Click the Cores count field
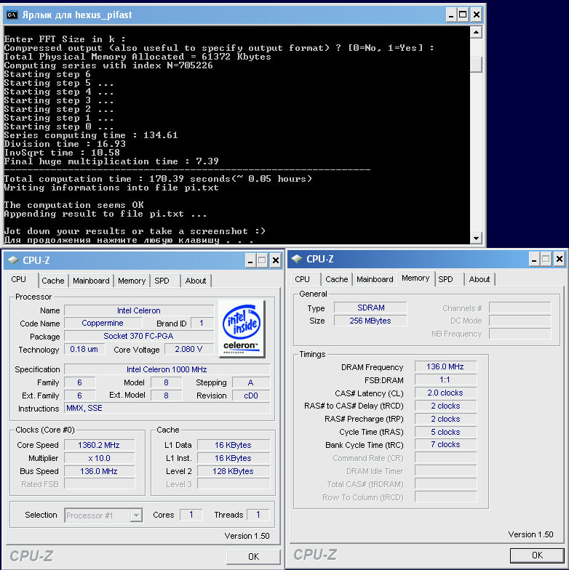 coord(191,515)
